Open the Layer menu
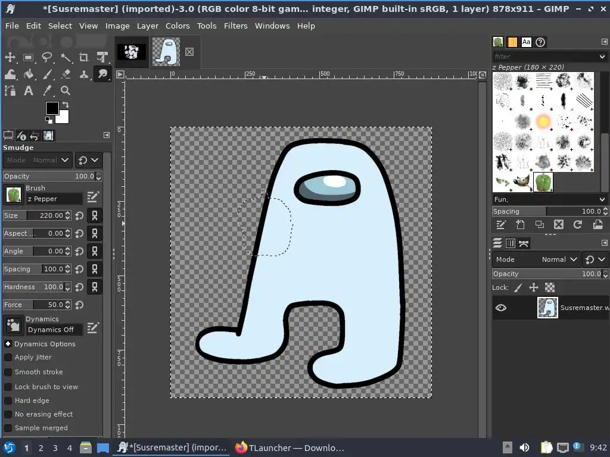Screen dimensions: 610x457 (148, 26)
